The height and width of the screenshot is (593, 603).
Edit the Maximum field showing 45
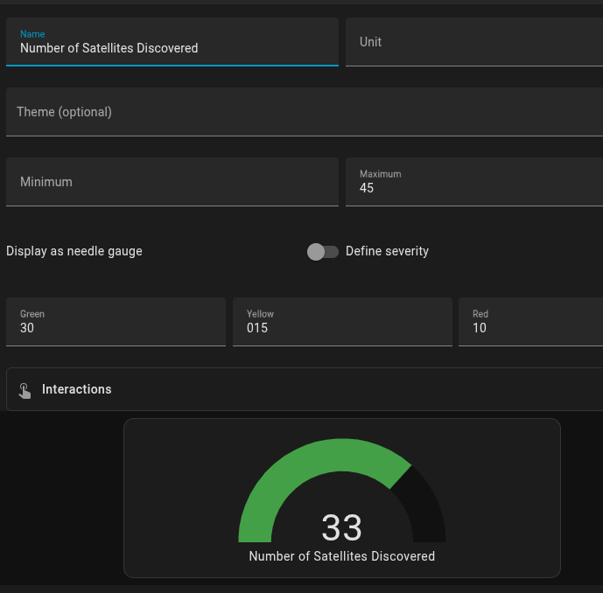473,188
